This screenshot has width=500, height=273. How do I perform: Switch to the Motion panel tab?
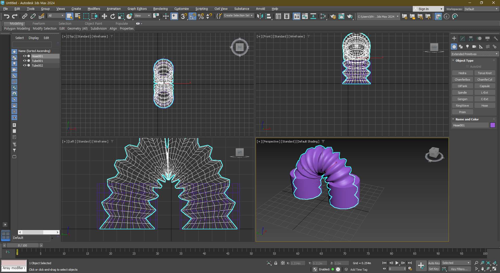click(x=479, y=38)
